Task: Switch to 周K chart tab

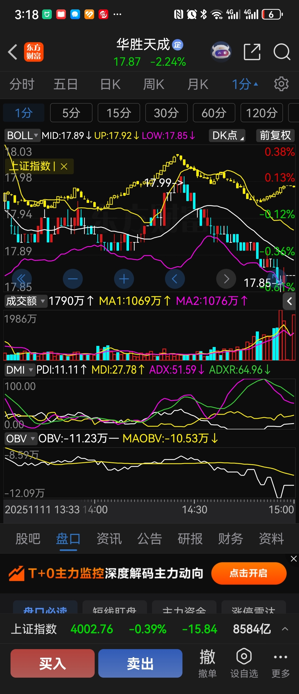Action: pos(154,84)
